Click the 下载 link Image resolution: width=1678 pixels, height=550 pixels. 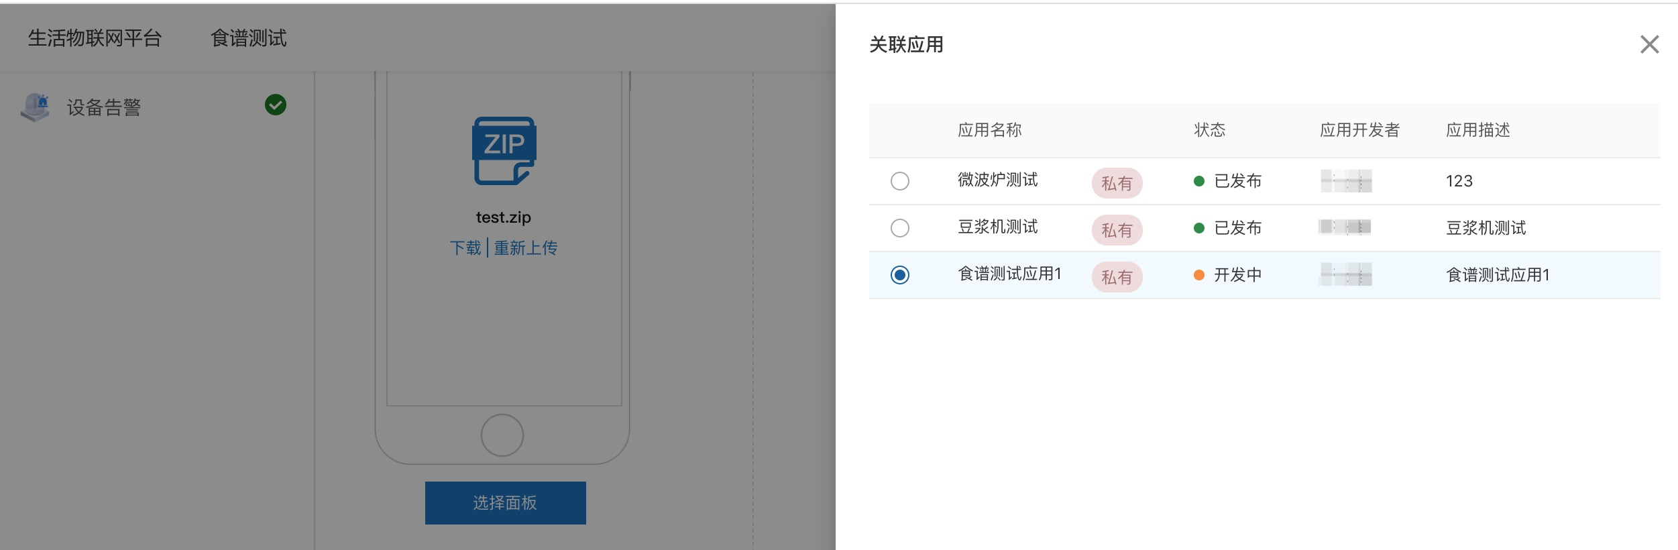click(x=465, y=248)
